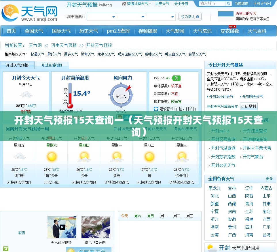Click the 点此复制 copy button
The height and width of the screenshot is (252, 277).
[248, 106]
